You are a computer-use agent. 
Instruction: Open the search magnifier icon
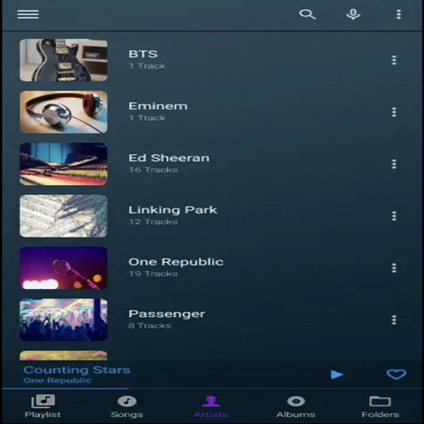(x=307, y=14)
